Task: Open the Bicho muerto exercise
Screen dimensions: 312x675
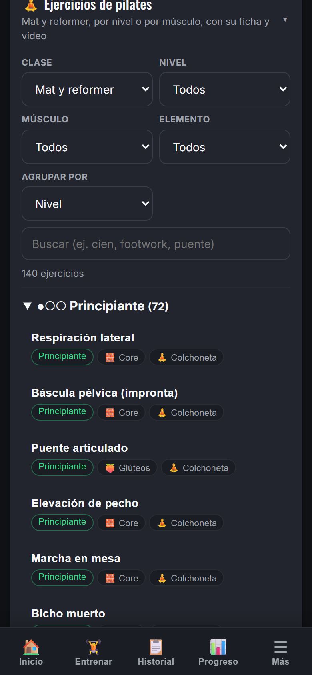Action: pos(68,614)
